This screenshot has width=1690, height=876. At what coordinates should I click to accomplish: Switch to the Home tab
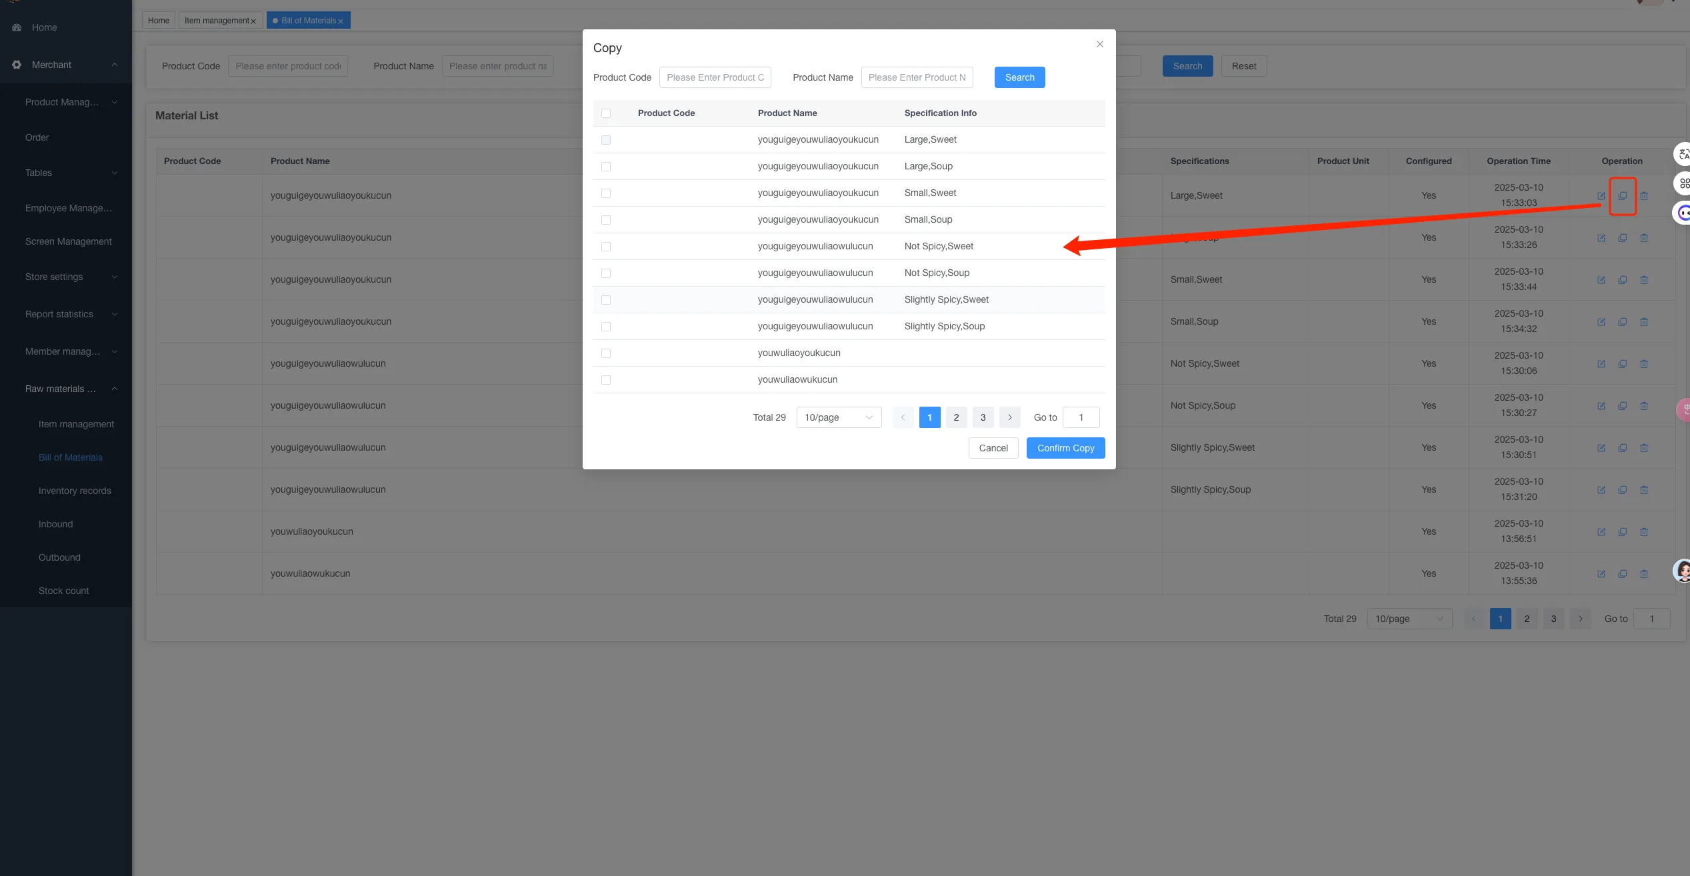point(159,21)
